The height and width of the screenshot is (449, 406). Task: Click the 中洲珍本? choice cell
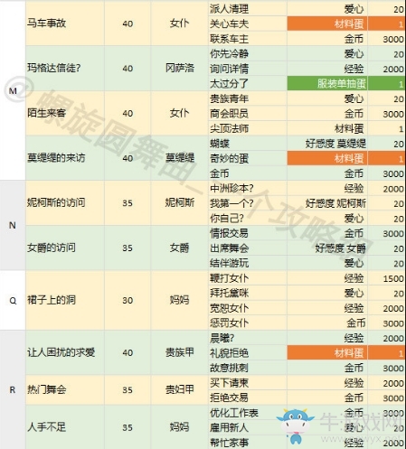248,188
